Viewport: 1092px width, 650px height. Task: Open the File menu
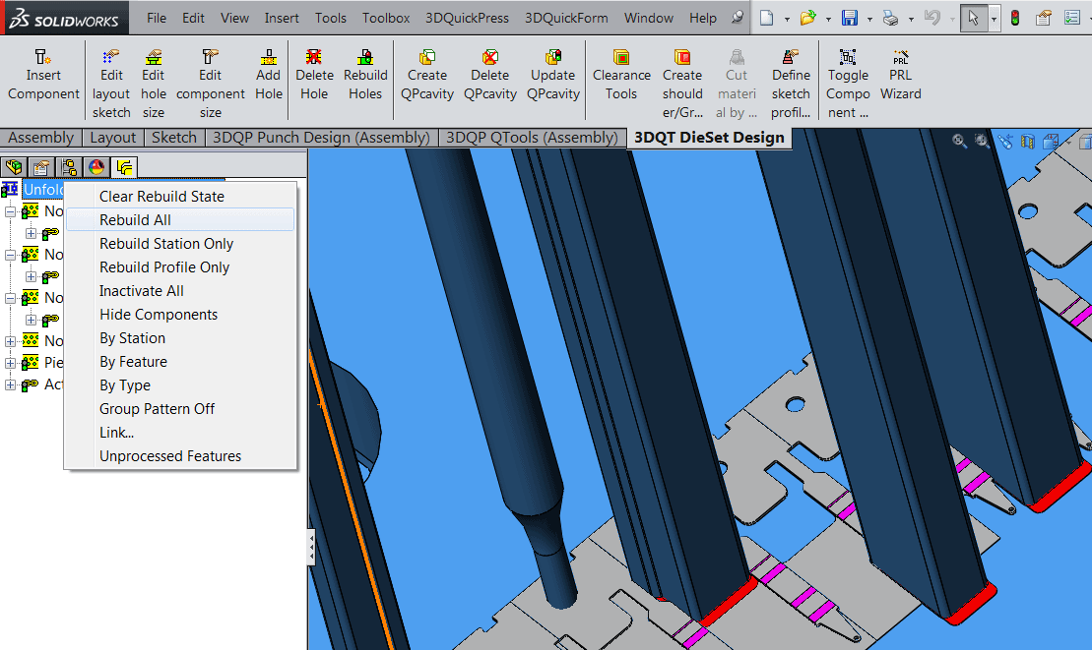157,18
